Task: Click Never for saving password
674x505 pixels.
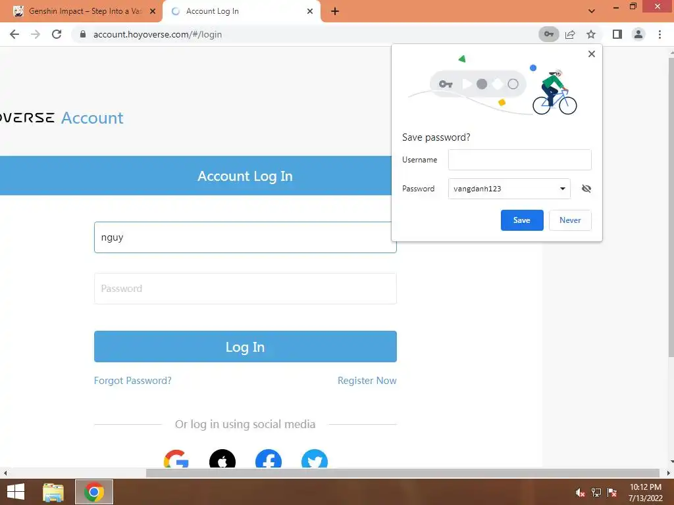Action: [x=570, y=220]
